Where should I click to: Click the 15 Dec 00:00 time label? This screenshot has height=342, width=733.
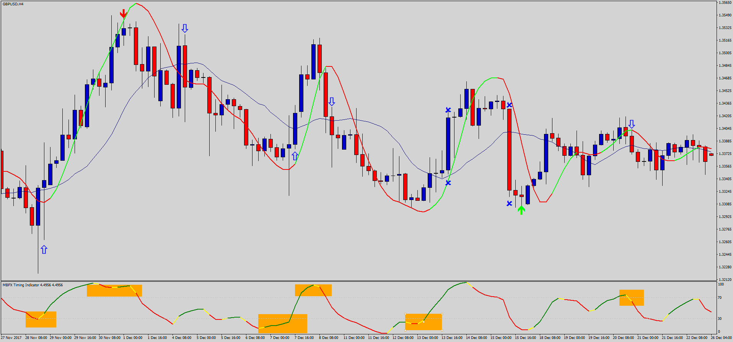[x=501, y=338]
